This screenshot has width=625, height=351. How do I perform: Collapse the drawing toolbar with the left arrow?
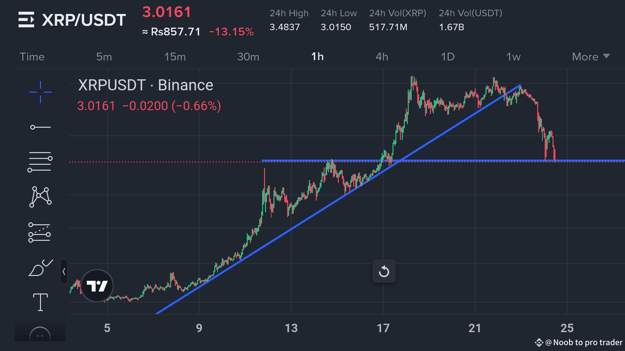64,272
